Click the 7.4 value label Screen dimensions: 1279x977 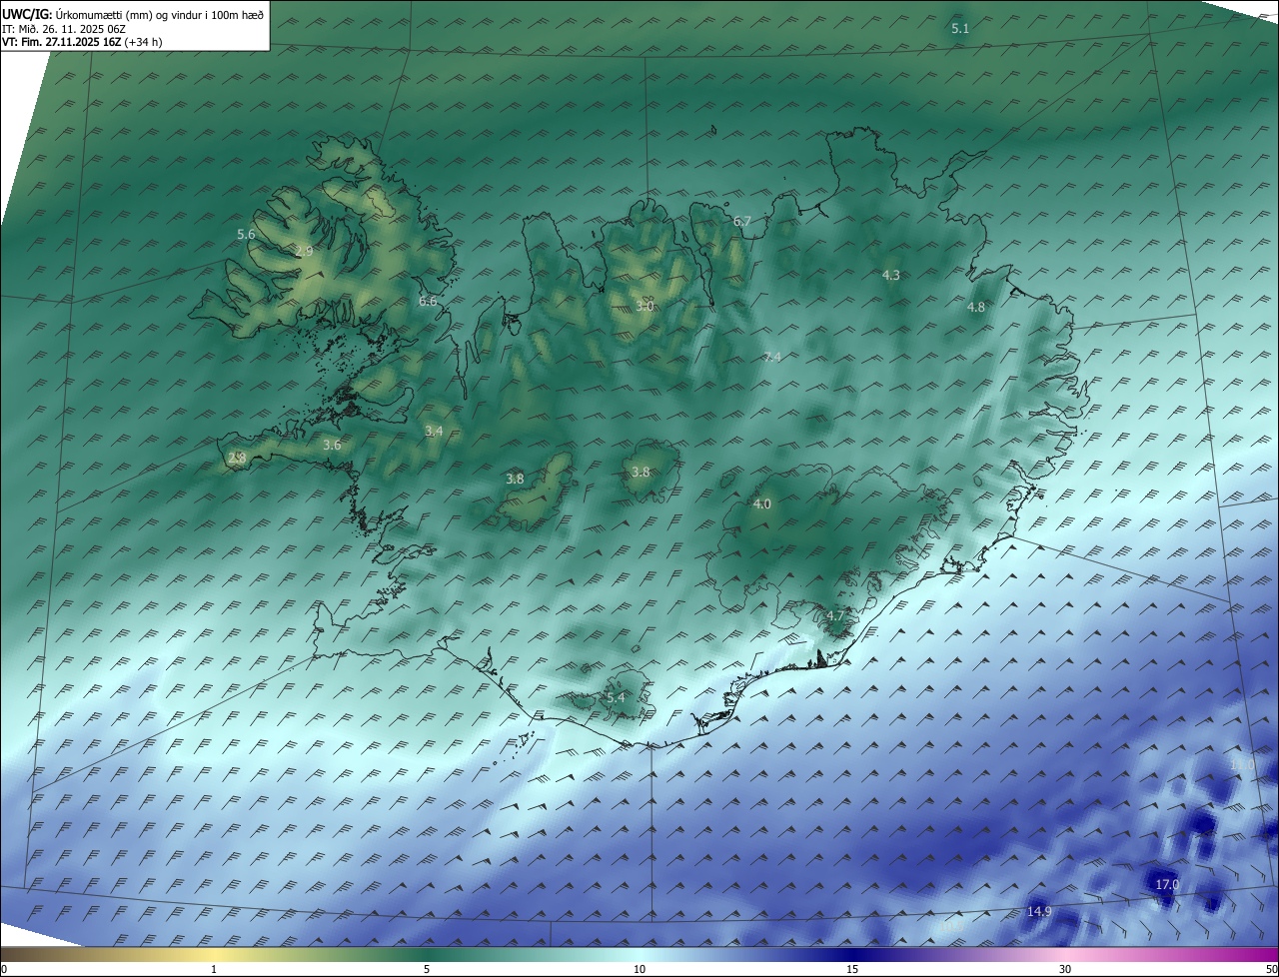772,357
